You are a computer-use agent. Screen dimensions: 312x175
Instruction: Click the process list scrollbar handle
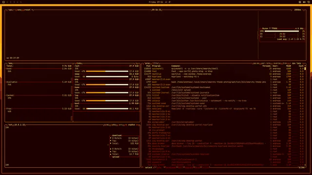tap(305, 69)
